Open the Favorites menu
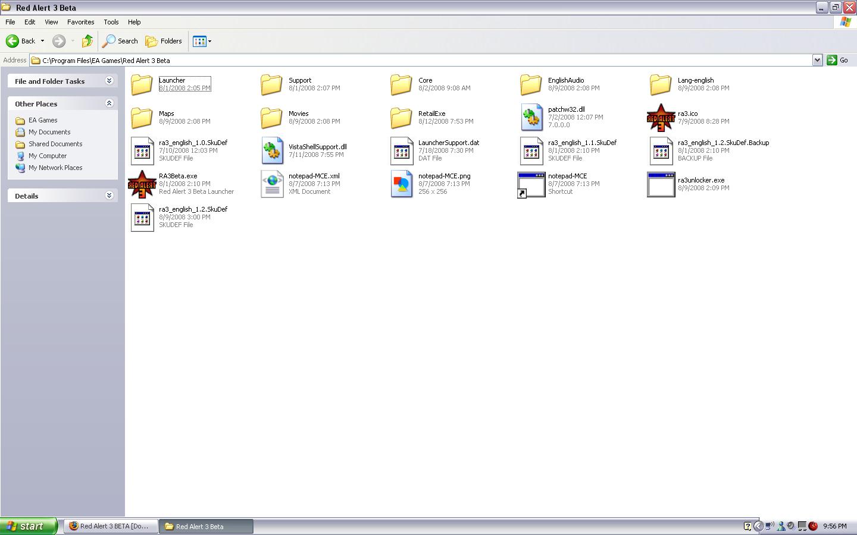The image size is (857, 535). [x=80, y=22]
